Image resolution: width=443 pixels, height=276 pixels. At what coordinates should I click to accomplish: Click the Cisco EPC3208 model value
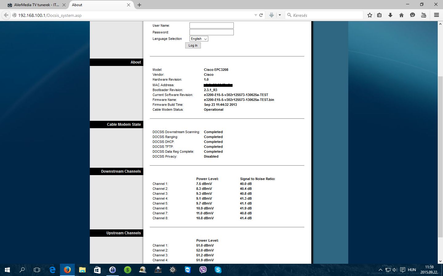click(x=216, y=70)
